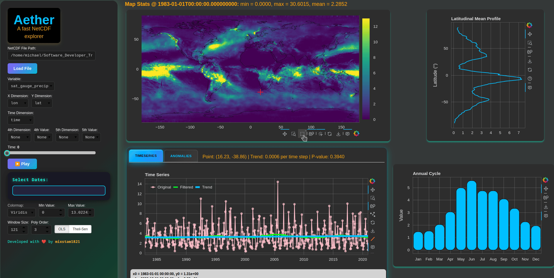The width and height of the screenshot is (554, 278).
Task: Open the 4th Dimension dropdown
Action: (x=19, y=137)
